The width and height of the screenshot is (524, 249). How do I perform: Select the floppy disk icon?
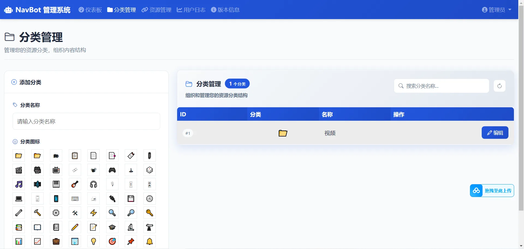[x=131, y=199]
